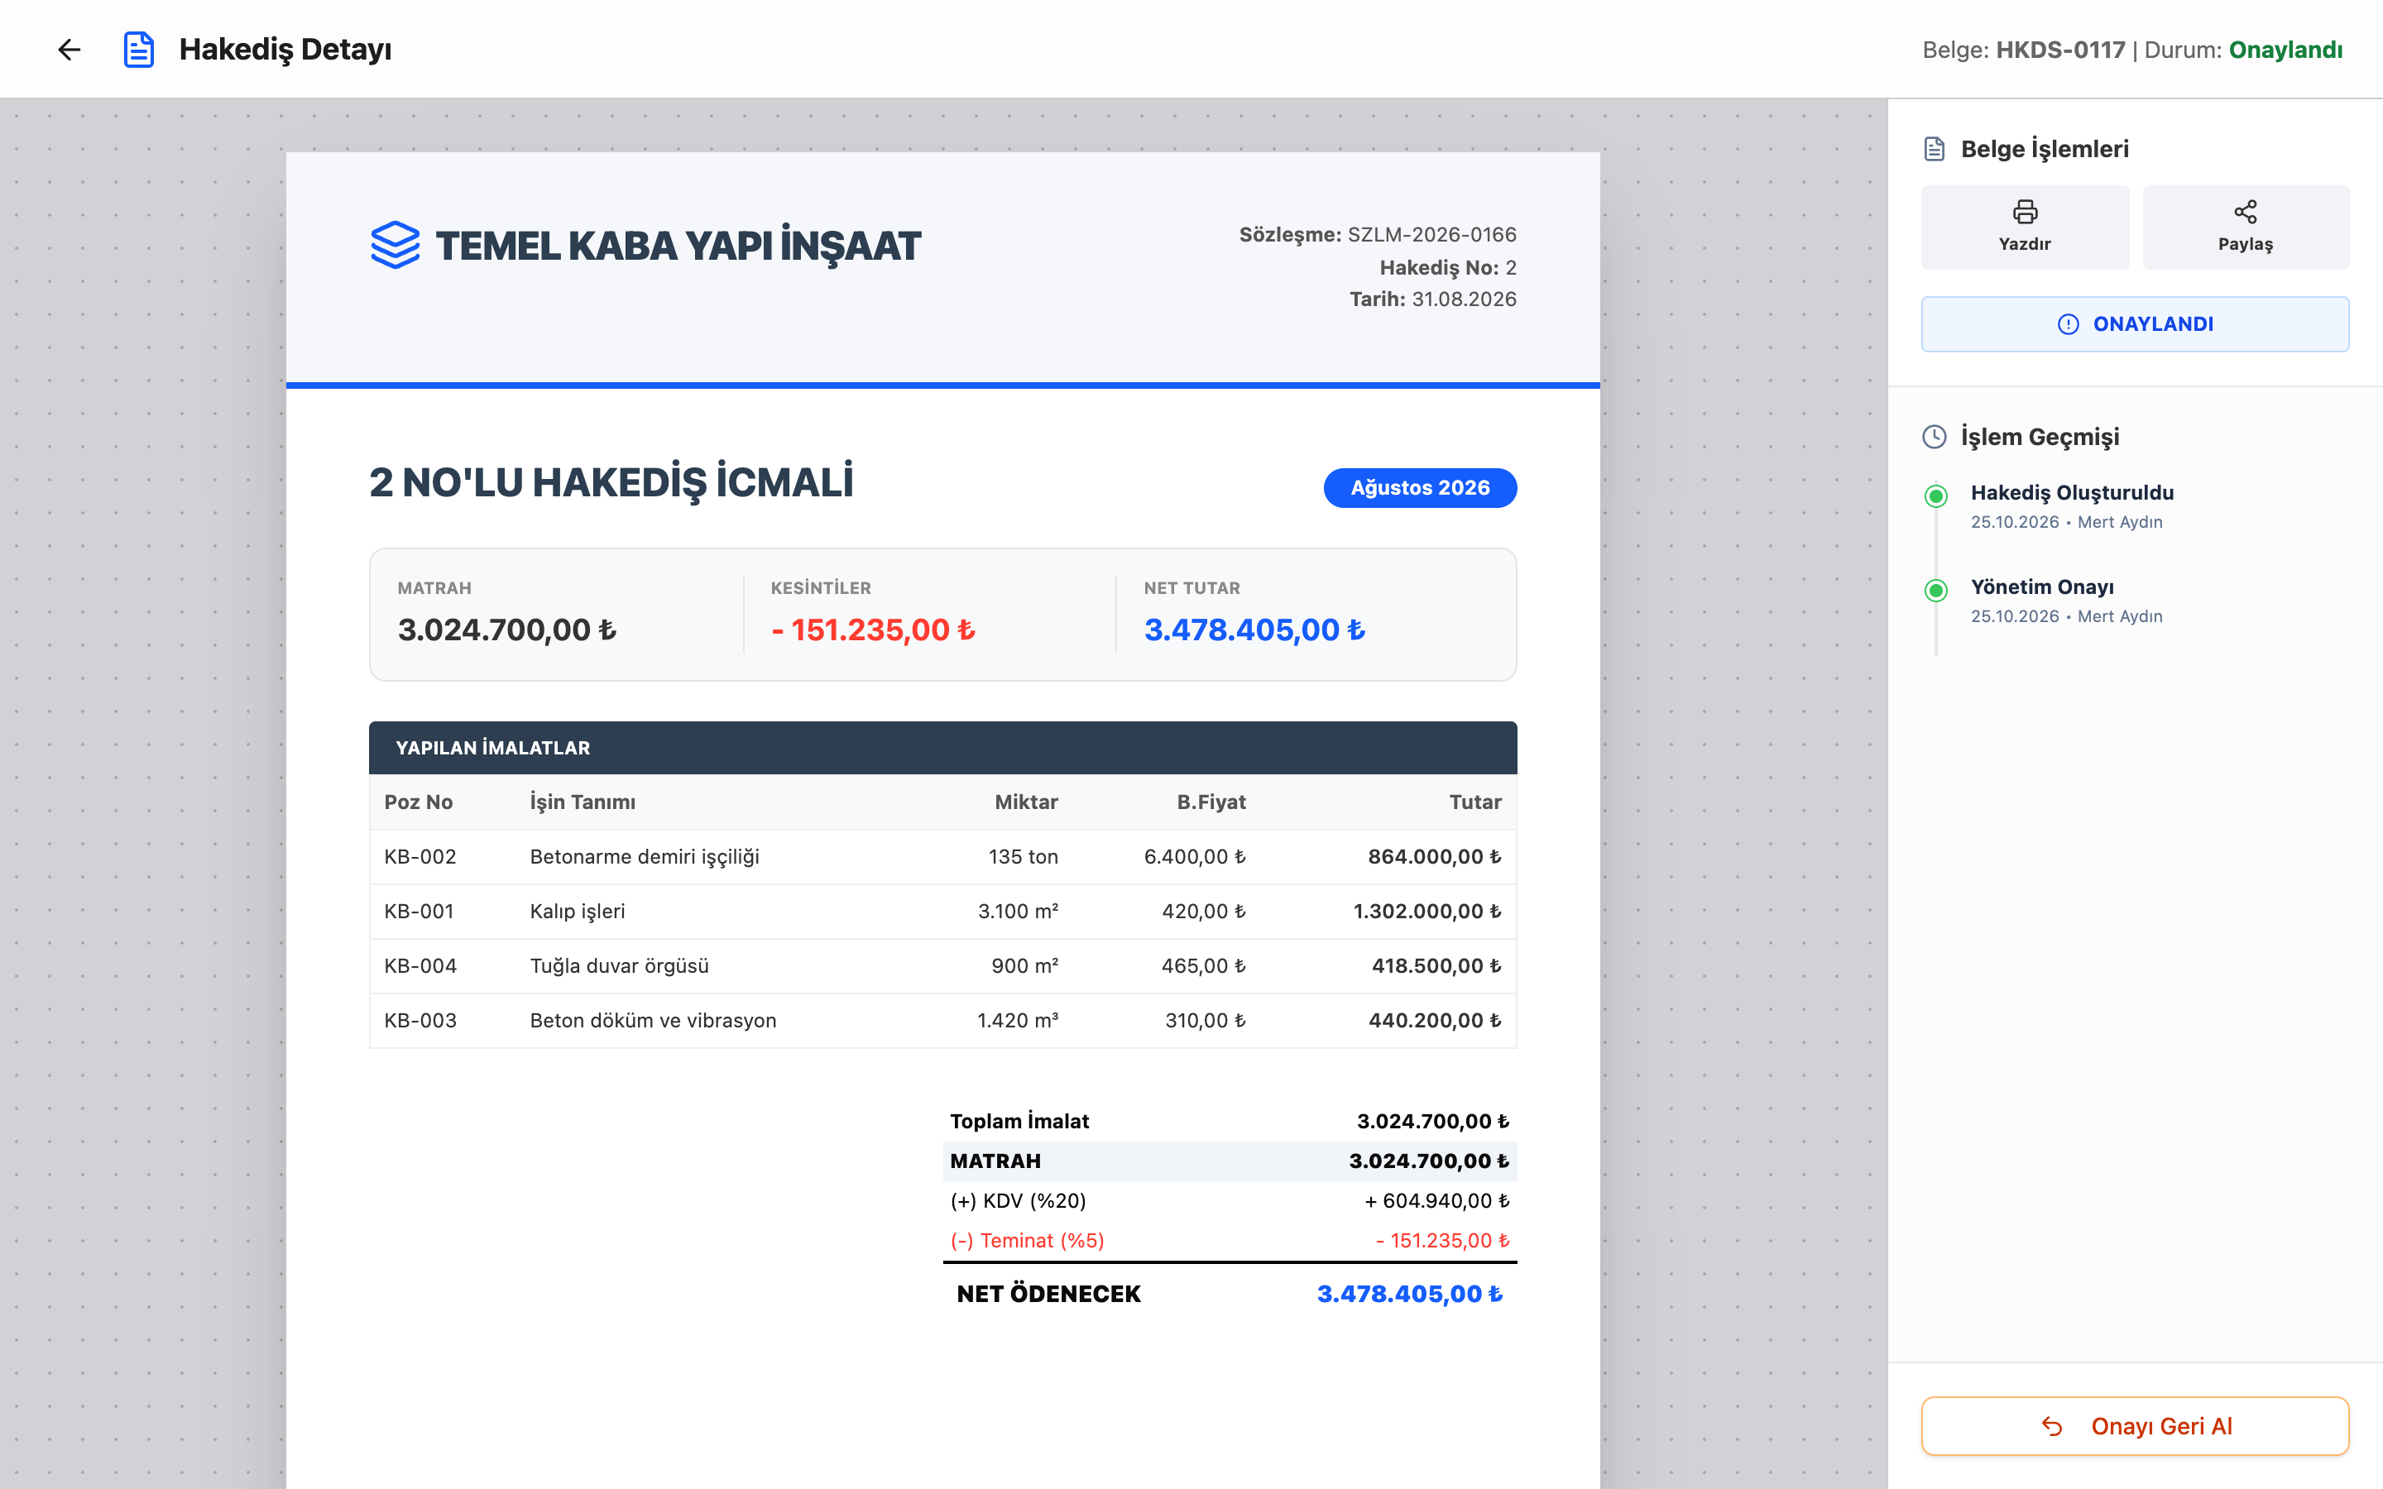Click the İşlem Geçmişi clock icon

tap(1934, 436)
